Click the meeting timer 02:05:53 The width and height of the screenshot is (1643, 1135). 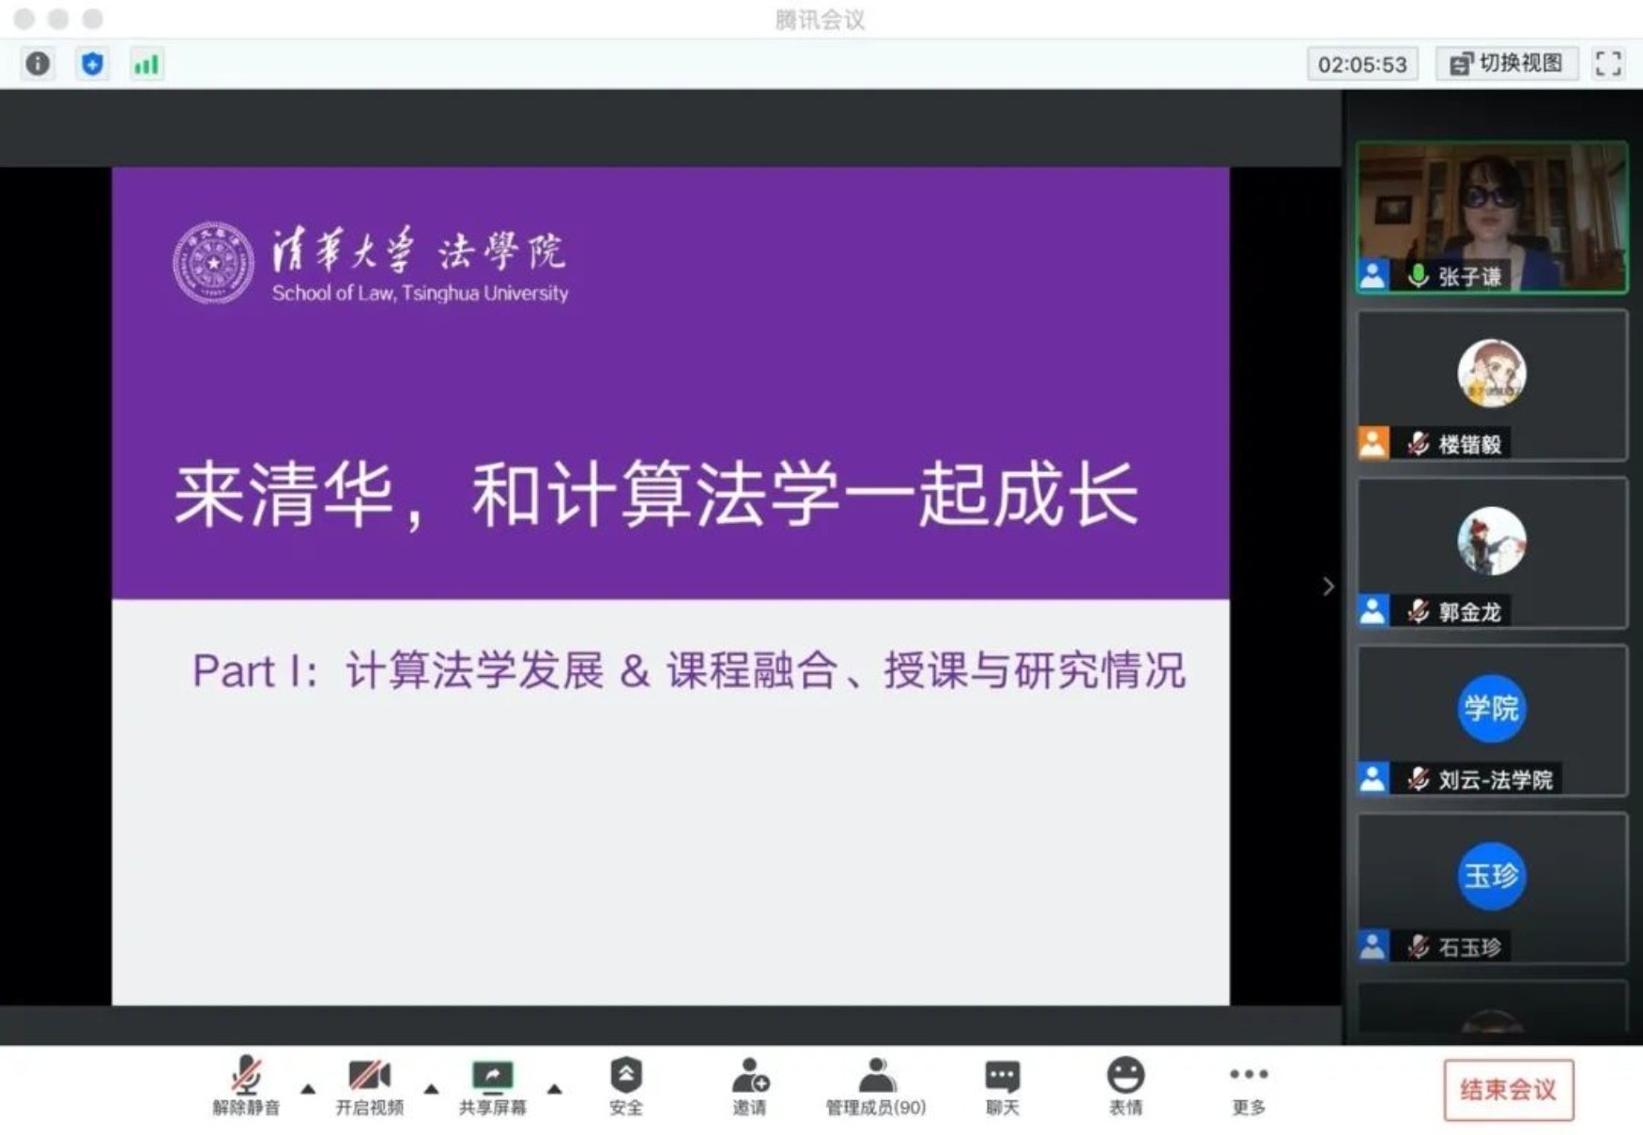click(x=1362, y=64)
